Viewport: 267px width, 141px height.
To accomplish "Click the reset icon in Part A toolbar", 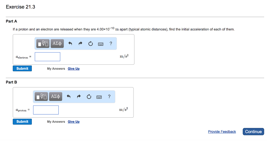I will click(x=90, y=44).
